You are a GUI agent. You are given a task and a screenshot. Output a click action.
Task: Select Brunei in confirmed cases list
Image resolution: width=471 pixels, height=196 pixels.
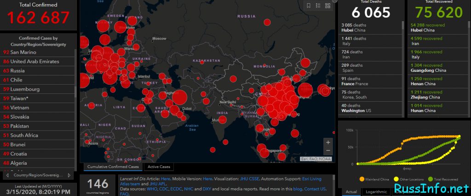37,144
